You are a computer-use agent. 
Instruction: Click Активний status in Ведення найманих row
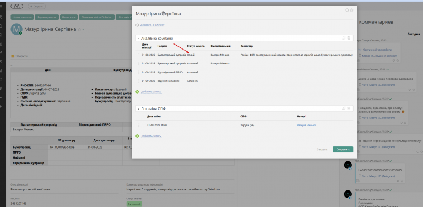193,81
